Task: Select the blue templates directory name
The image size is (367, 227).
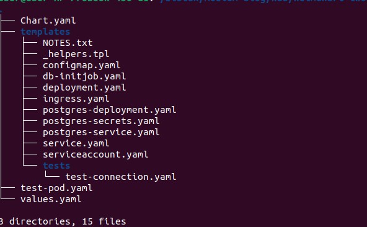Action: (45, 32)
